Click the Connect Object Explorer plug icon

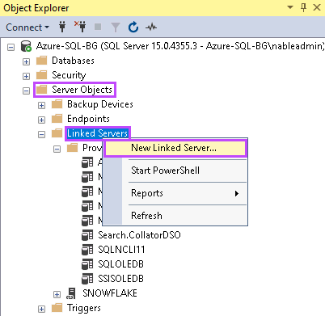(x=62, y=27)
